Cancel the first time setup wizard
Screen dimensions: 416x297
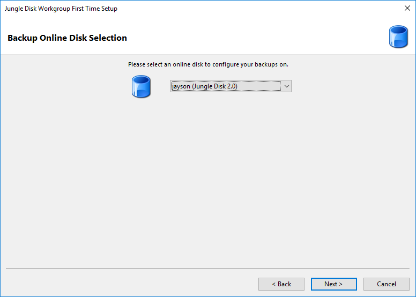click(387, 284)
